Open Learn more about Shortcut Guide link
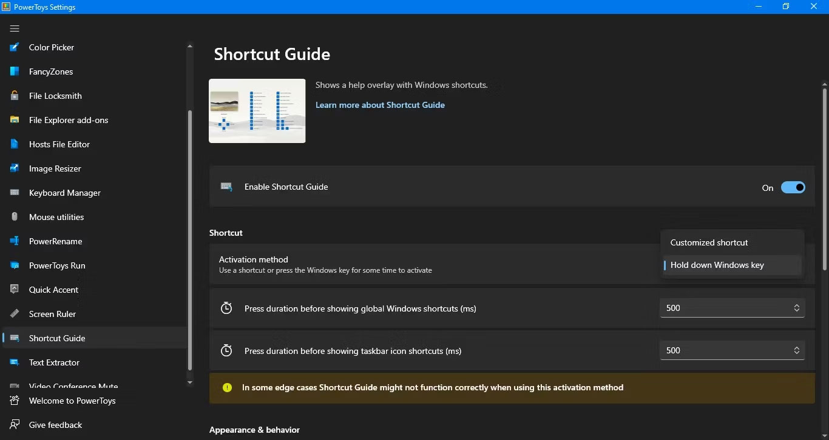Viewport: 829px width, 440px height. 380,105
